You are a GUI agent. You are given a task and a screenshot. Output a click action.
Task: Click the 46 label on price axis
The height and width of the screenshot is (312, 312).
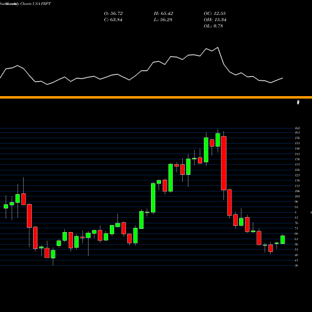296,255
